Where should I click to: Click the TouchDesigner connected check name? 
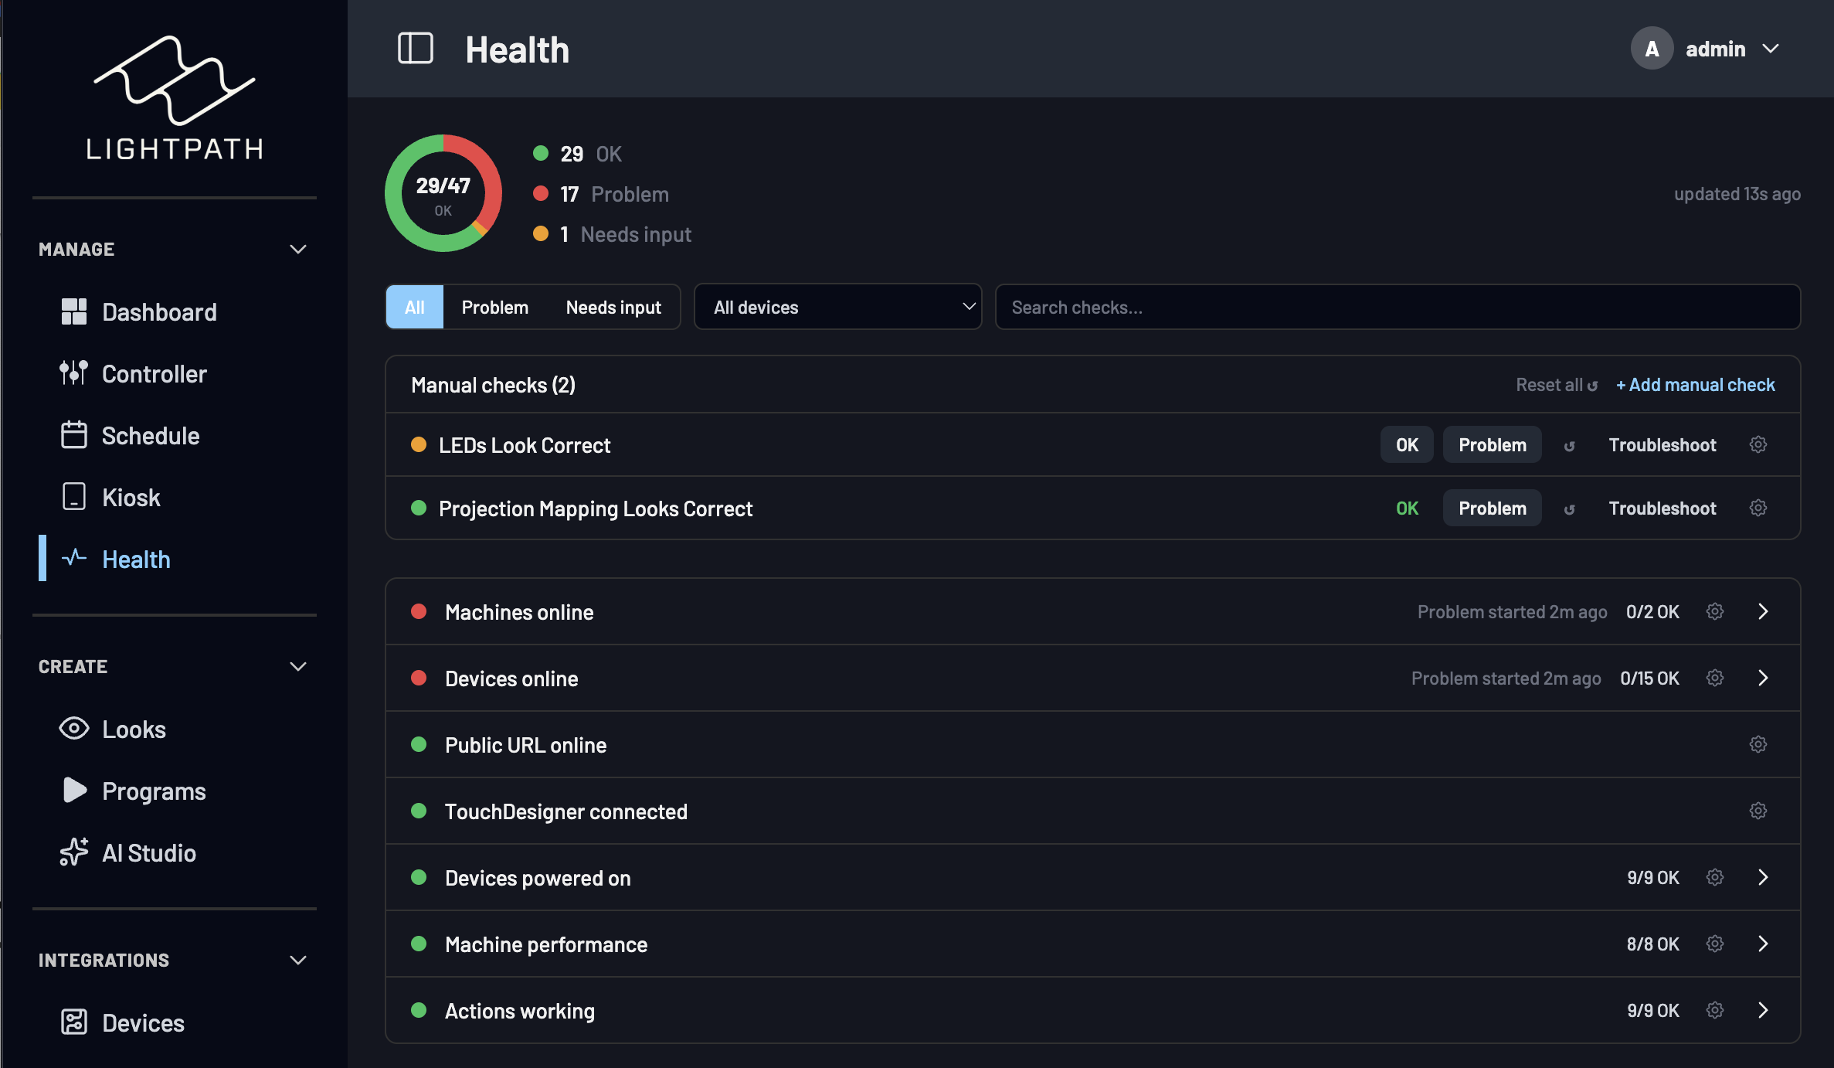[x=566, y=811]
